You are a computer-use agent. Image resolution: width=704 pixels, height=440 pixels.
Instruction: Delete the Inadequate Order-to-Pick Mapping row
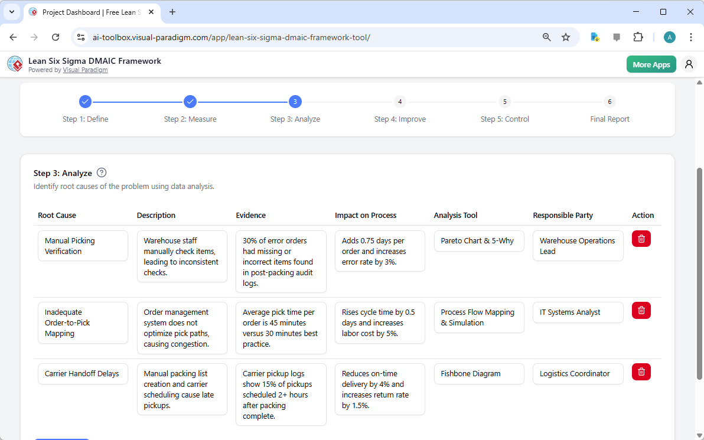click(641, 310)
